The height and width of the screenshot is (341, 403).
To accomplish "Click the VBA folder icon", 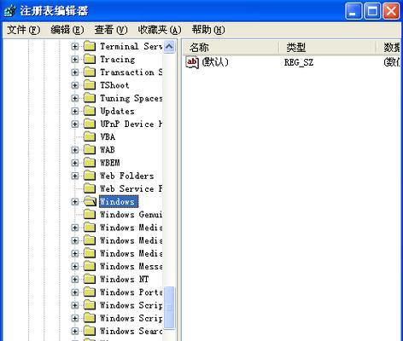I will coord(90,136).
